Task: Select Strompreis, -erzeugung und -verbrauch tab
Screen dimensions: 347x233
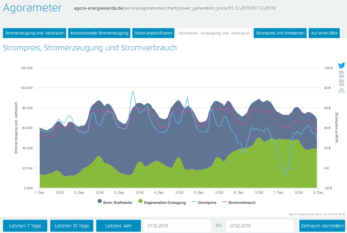Action: pyautogui.click(x=214, y=33)
